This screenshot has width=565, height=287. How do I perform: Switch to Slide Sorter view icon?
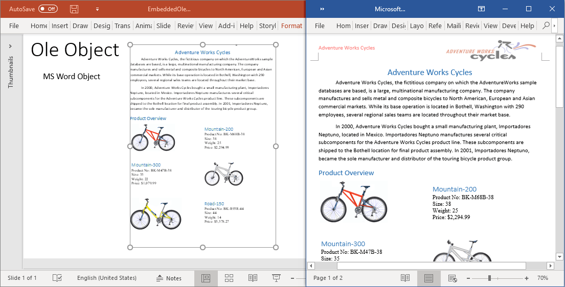(229, 278)
